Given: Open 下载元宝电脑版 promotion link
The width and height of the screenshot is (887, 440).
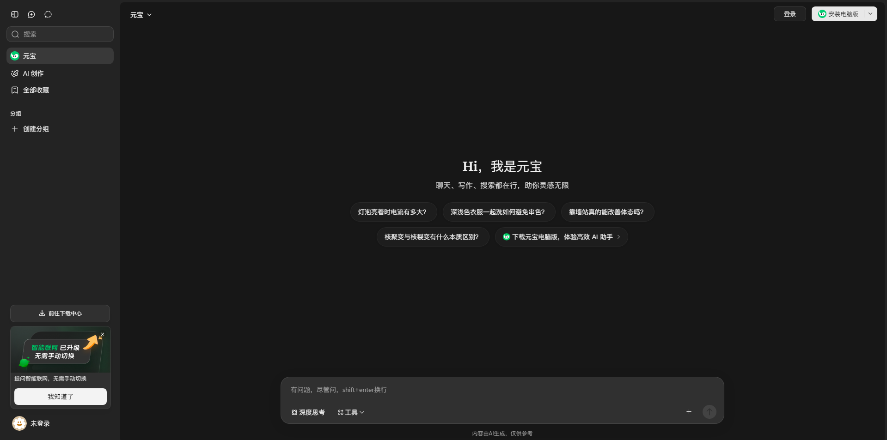Looking at the screenshot, I should tap(561, 237).
